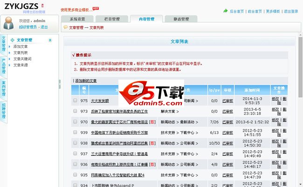Image resolution: width=303 pixels, height=187 pixels.
Task: Open the 更多模板 link
Action: point(273,11)
